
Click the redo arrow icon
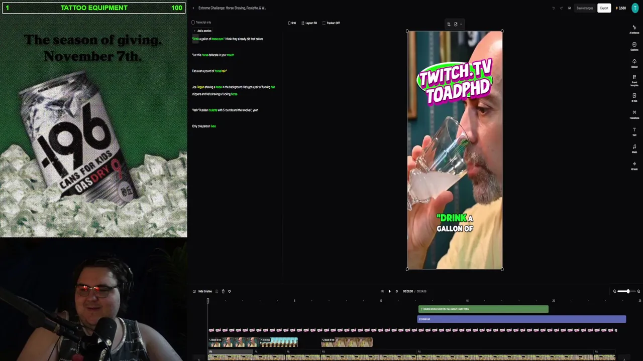point(562,8)
